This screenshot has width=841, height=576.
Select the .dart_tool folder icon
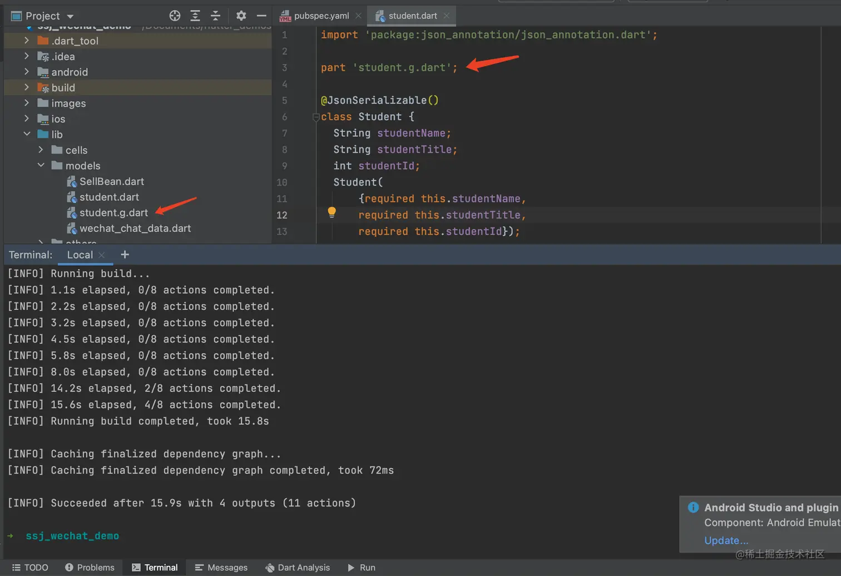pos(43,41)
